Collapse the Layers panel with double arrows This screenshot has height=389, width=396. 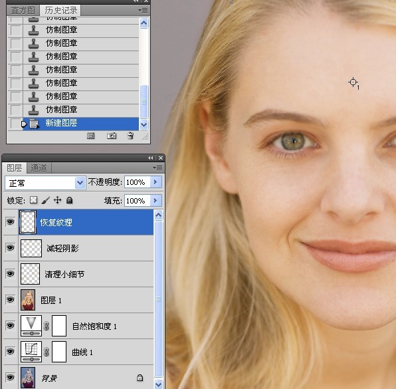[151, 158]
